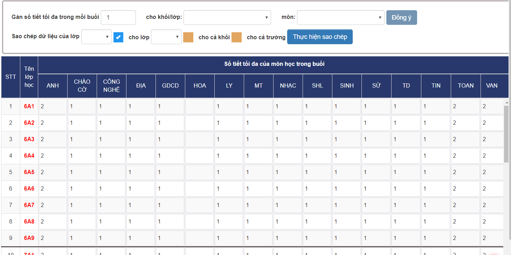511x255 pixels.
Task: Expand the 'Sao chép dữ liệu của lớp' dropdown
Action: 96,37
